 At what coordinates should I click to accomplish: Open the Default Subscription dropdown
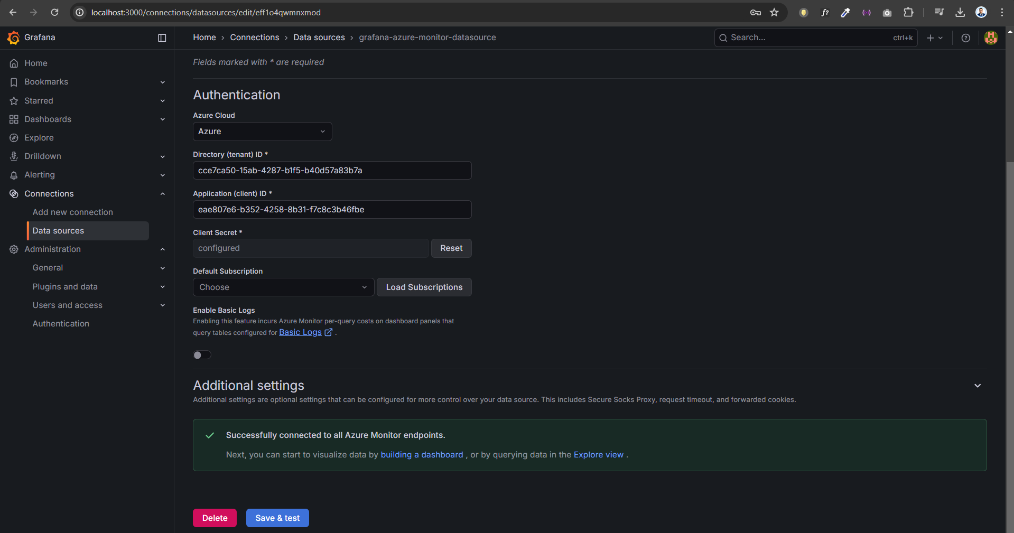[x=283, y=287]
